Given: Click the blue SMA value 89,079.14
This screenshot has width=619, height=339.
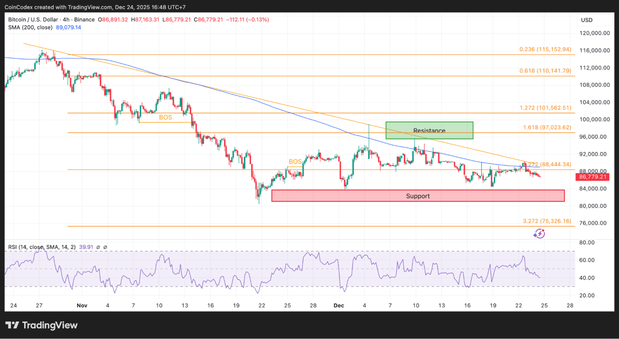Looking at the screenshot, I should coord(68,27).
